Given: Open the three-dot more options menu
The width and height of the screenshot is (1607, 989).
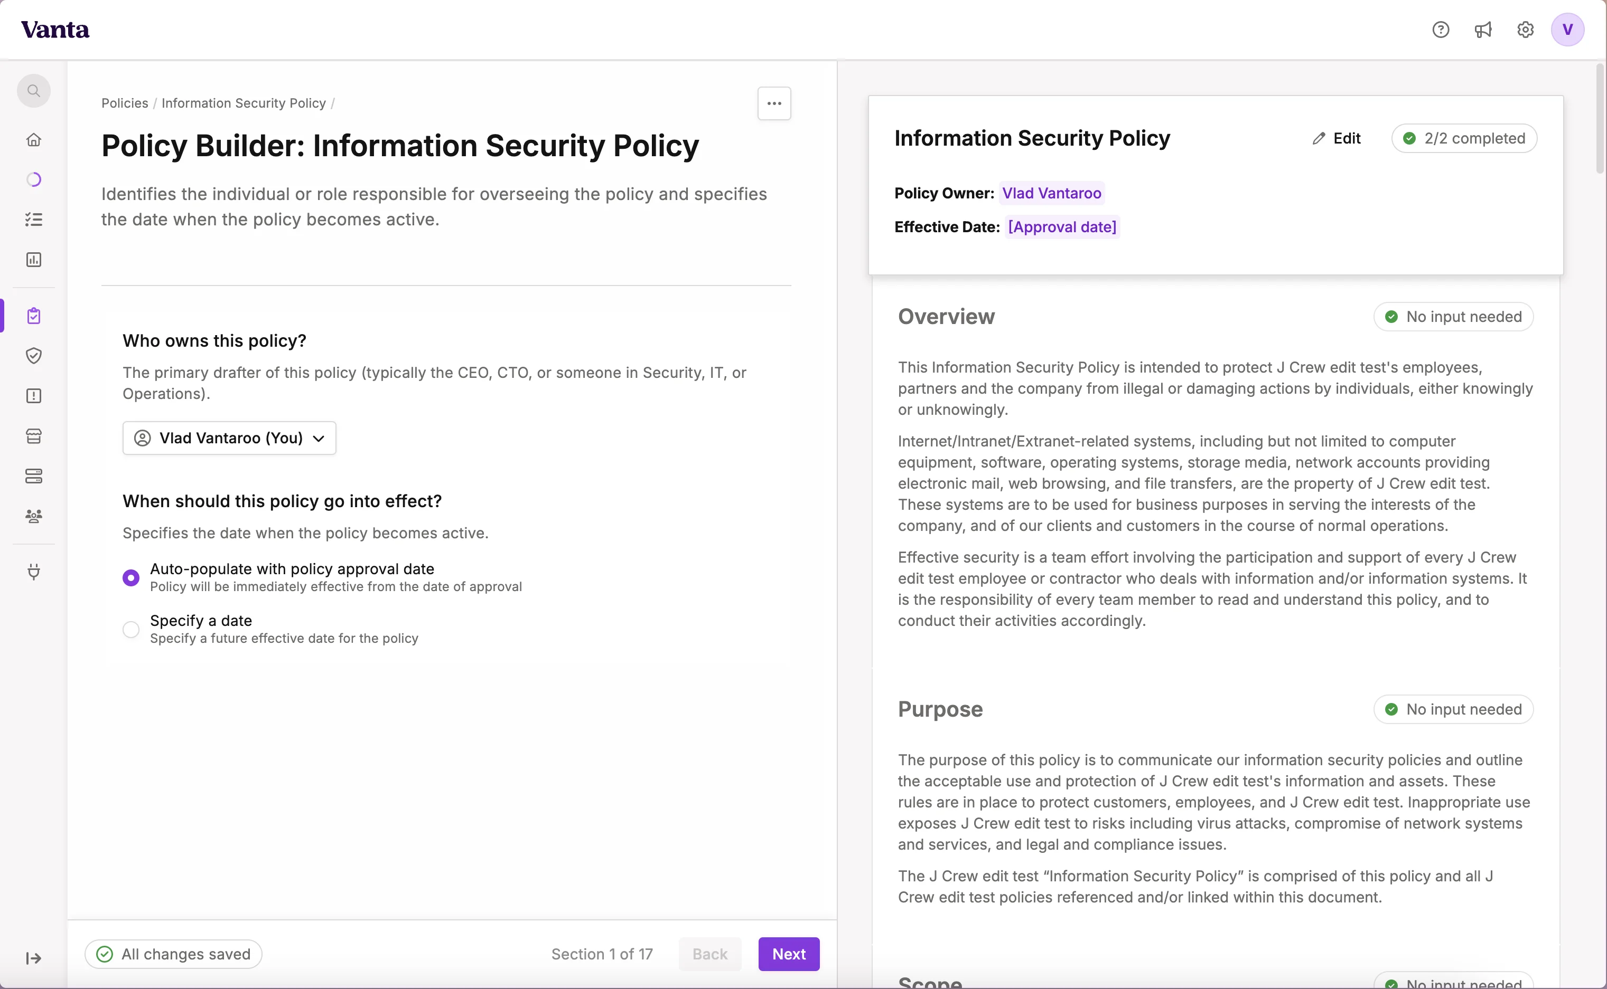Looking at the screenshot, I should click(x=774, y=103).
